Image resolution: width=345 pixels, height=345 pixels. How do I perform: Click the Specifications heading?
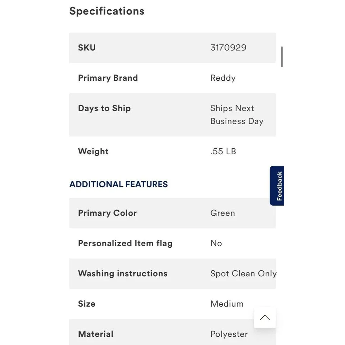click(107, 11)
